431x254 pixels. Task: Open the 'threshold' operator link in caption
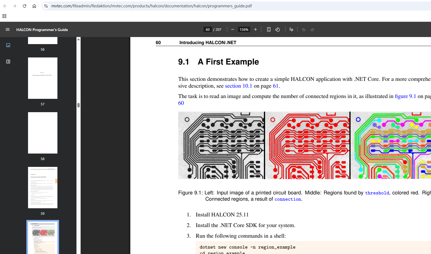click(377, 193)
